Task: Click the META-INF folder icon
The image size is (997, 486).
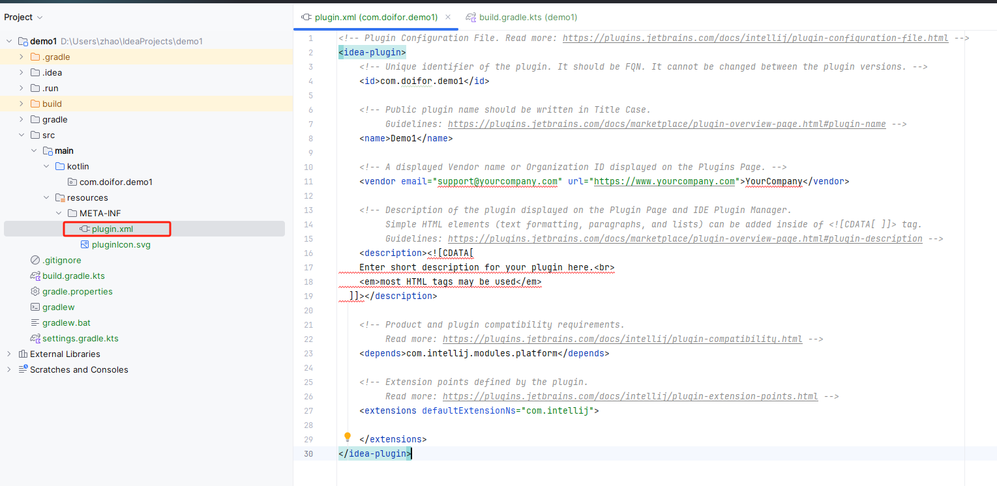Action: point(72,213)
